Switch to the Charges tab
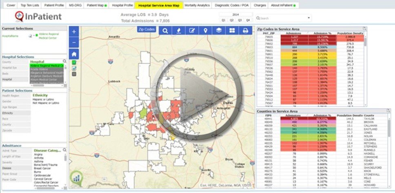 [x=260, y=5]
